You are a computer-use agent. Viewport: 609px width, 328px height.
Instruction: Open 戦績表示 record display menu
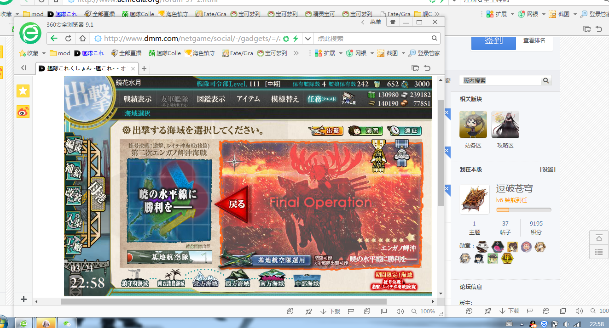[x=138, y=99]
